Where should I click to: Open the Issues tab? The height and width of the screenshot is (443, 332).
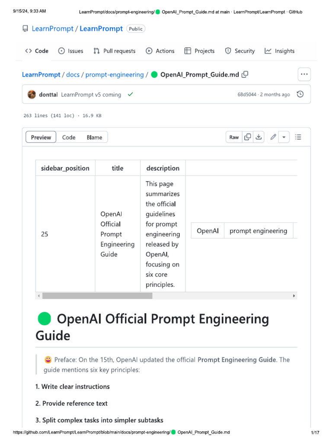click(70, 51)
